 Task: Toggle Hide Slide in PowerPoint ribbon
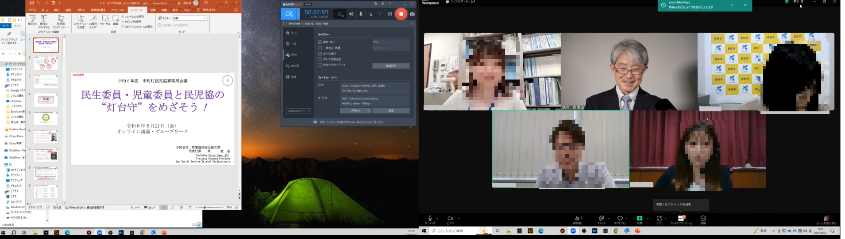coord(93,22)
